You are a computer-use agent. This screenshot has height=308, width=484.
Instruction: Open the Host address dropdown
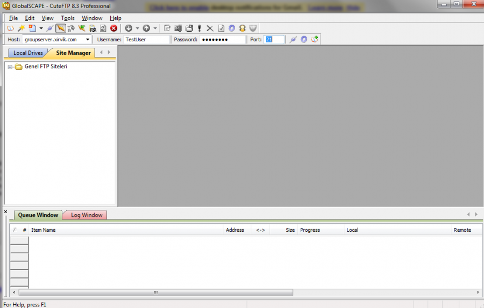pos(88,40)
